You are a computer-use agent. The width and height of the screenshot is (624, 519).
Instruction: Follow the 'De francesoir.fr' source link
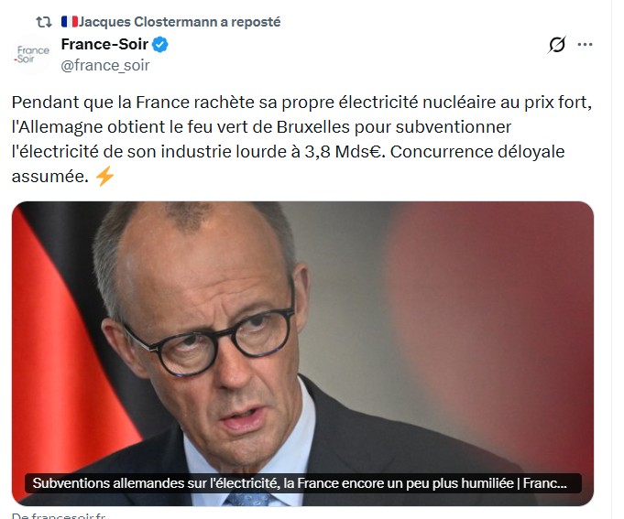(x=59, y=516)
